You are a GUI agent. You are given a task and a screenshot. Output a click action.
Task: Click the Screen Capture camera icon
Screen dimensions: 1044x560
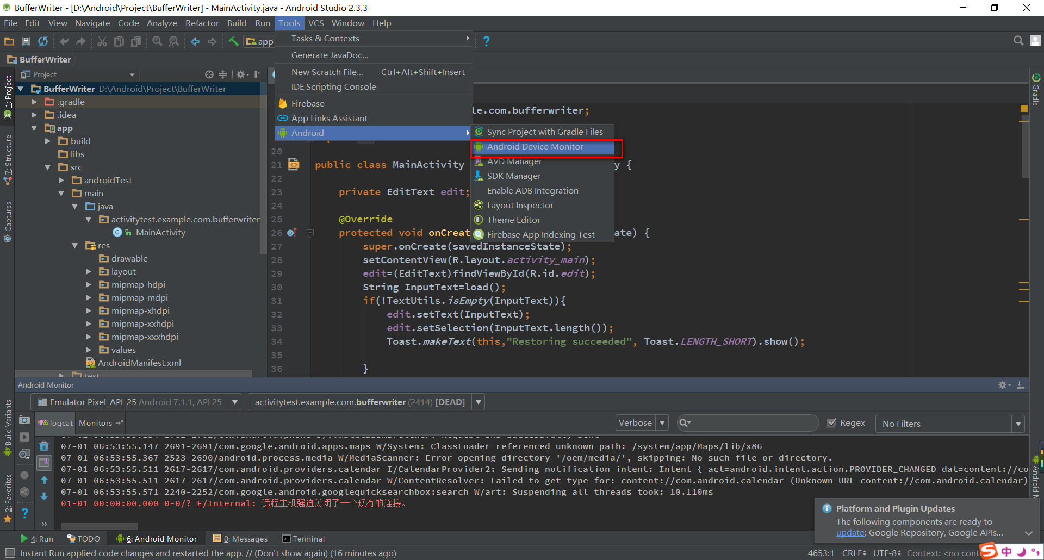tap(24, 420)
